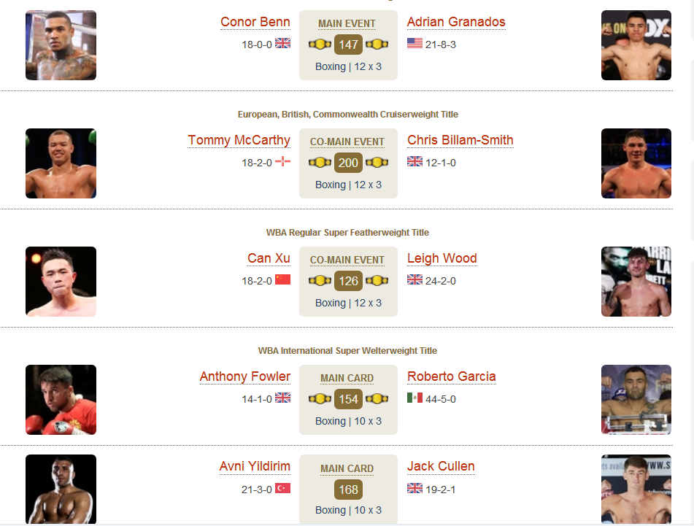Image resolution: width=694 pixels, height=526 pixels.
Task: Click Chris Billam-Smith's fighter photo
Action: pos(636,163)
